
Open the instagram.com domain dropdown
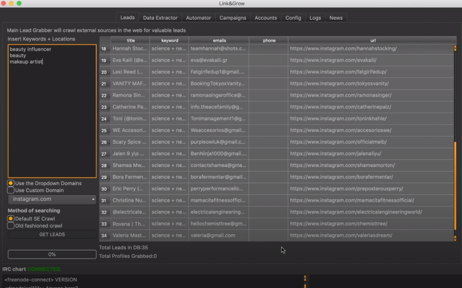point(52,199)
